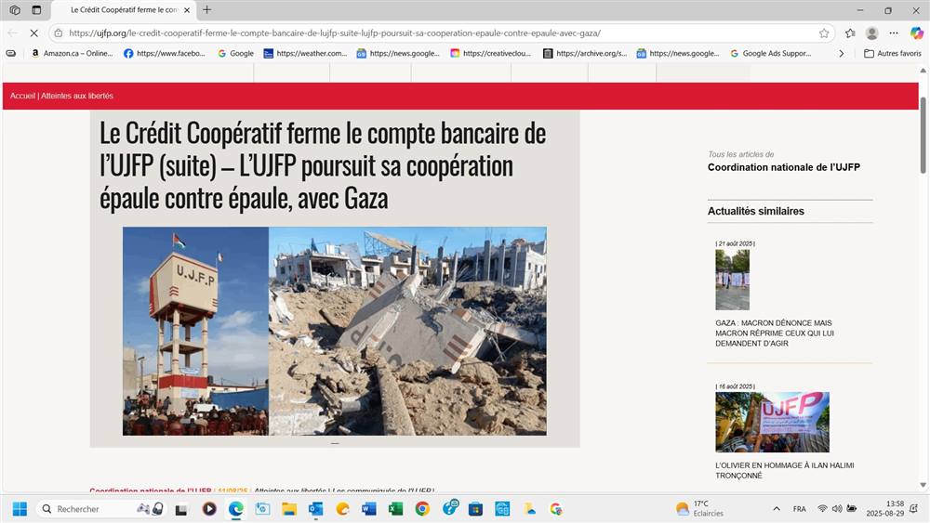Click the scrollbar down arrow

923,485
